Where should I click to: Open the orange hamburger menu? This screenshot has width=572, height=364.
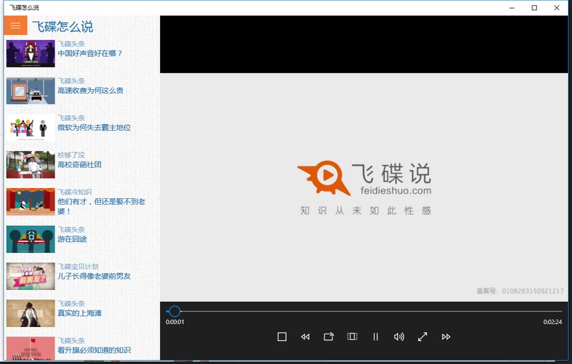click(16, 25)
